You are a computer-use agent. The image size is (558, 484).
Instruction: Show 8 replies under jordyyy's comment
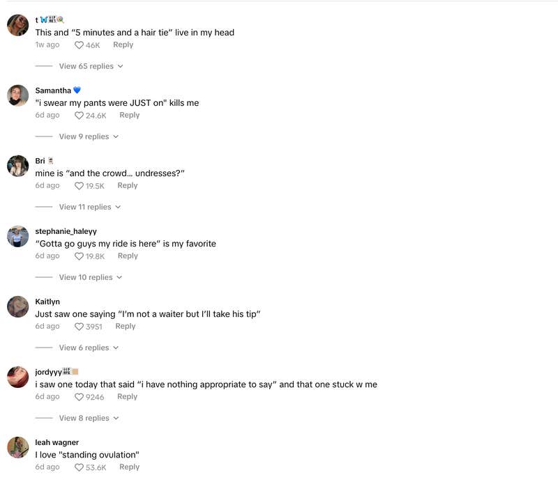pyautogui.click(x=84, y=418)
